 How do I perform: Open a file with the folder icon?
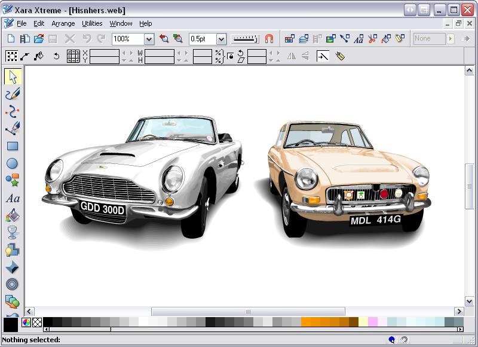click(x=39, y=39)
